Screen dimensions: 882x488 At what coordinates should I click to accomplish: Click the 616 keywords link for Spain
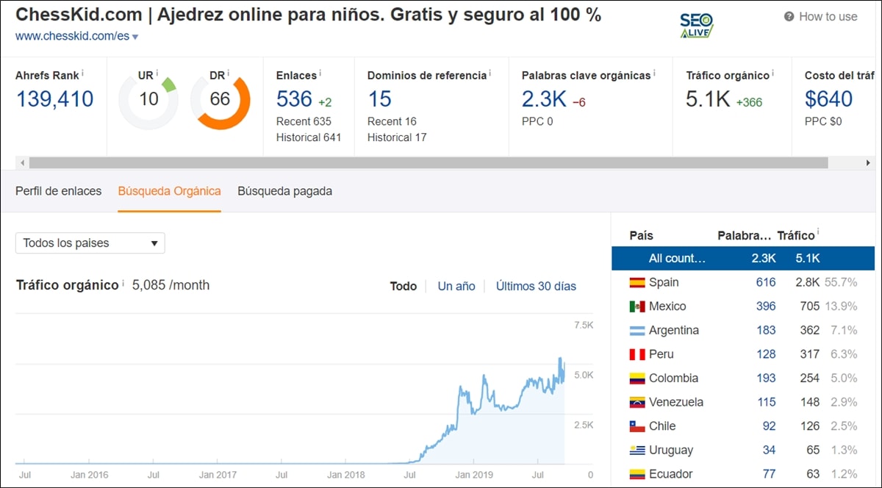coord(765,282)
